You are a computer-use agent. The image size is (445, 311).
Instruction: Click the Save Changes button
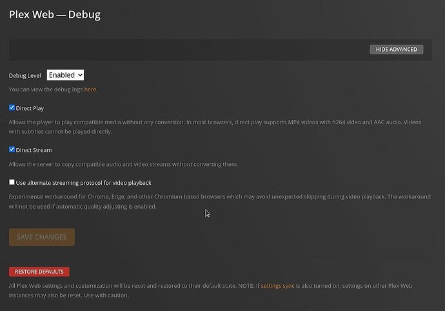(x=42, y=237)
